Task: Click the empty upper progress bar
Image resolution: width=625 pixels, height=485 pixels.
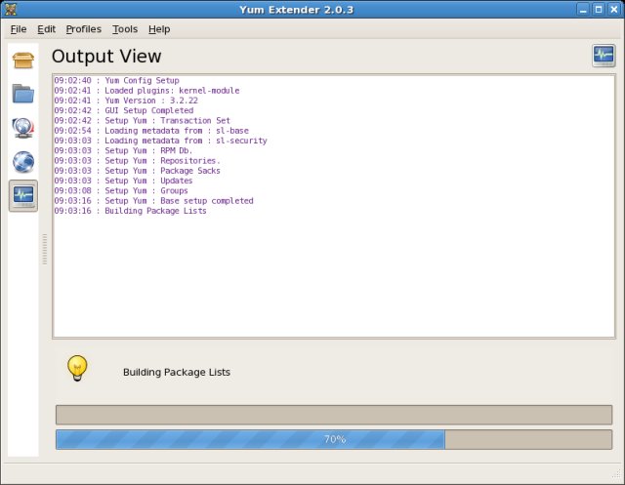Action: (334, 415)
